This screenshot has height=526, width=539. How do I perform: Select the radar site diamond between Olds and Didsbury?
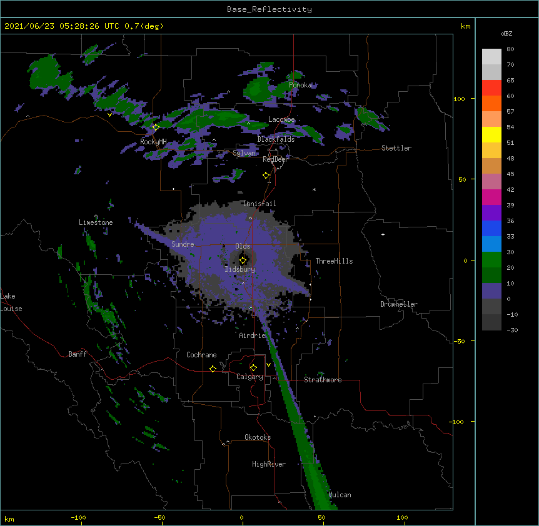tap(243, 261)
